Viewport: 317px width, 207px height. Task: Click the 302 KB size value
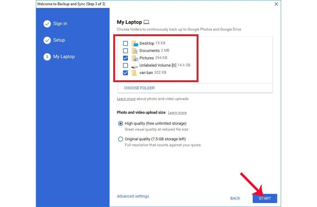pos(160,72)
